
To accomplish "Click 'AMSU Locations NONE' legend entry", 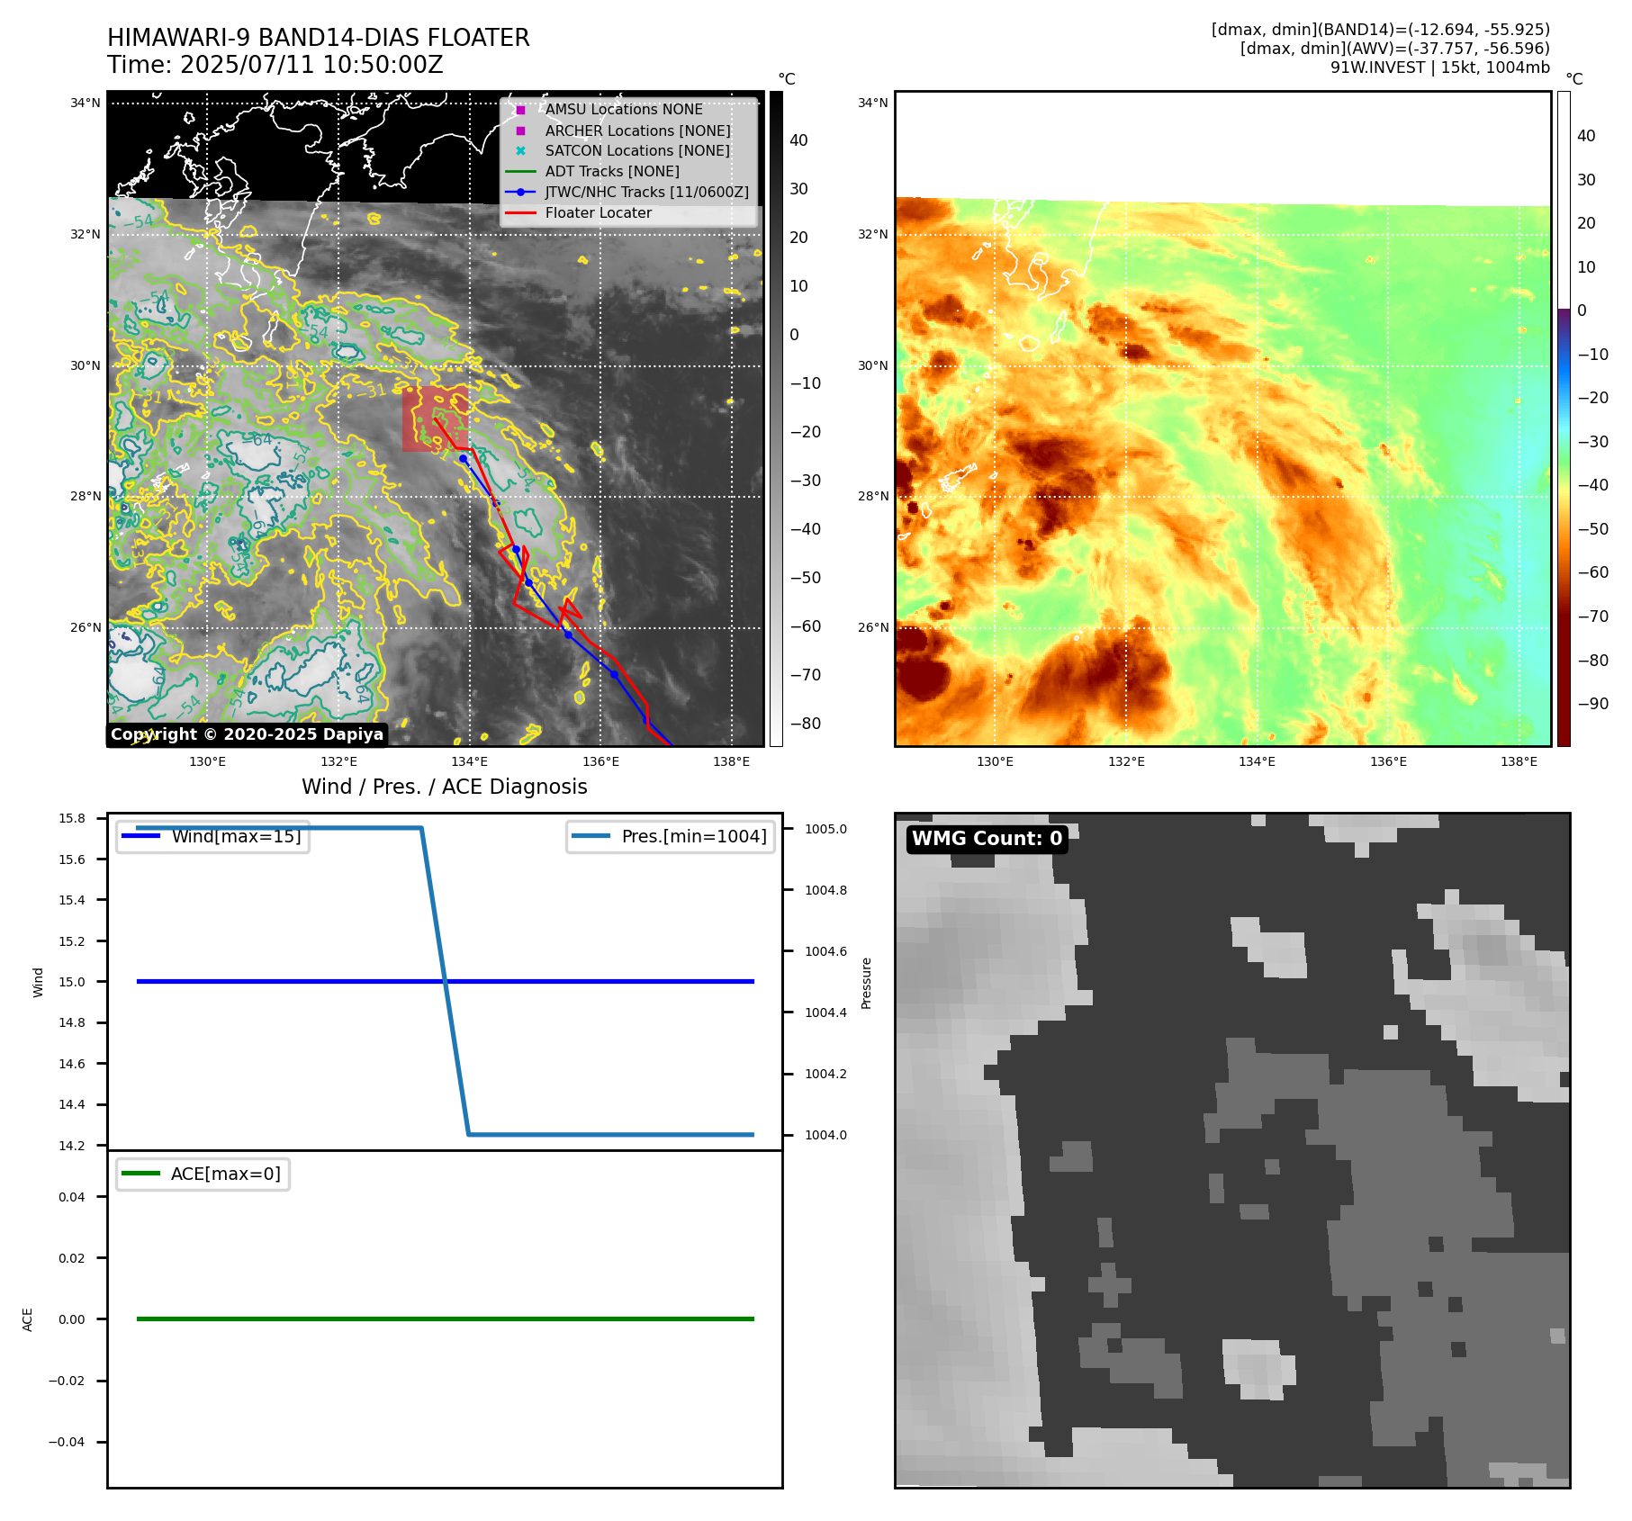I will click(x=624, y=109).
